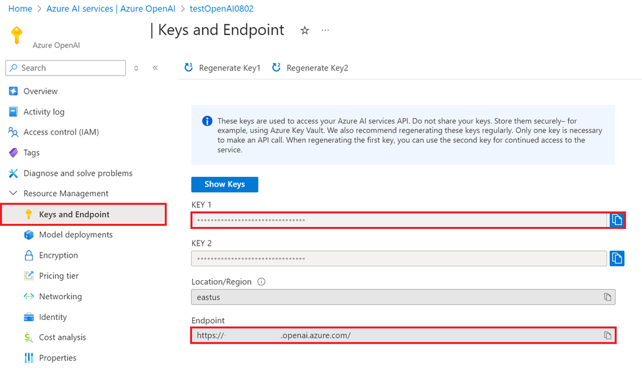Click the Regenerate Key1 refresh icon
The height and width of the screenshot is (370, 642).
188,67
